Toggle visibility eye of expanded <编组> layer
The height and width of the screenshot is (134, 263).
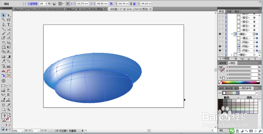[220, 34]
